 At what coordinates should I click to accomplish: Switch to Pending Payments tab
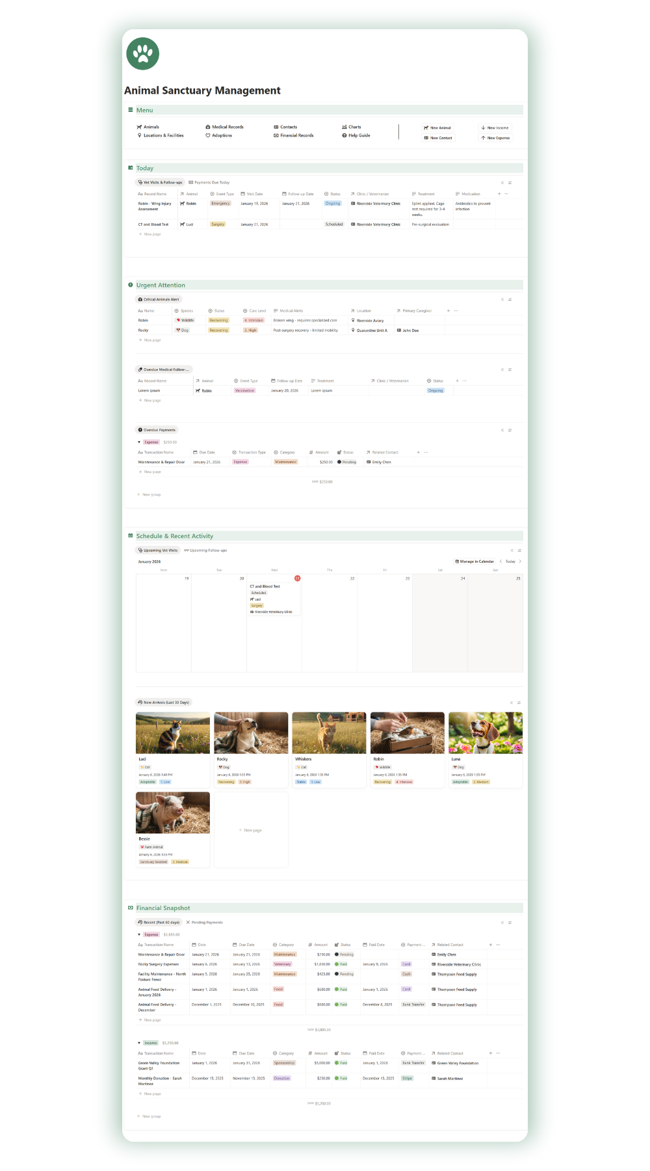click(204, 922)
